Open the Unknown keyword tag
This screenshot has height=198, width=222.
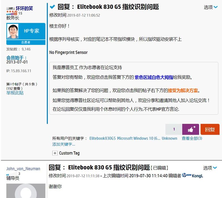coord(169,138)
